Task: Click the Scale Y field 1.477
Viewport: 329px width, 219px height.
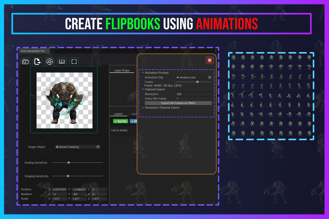Action: [80, 199]
